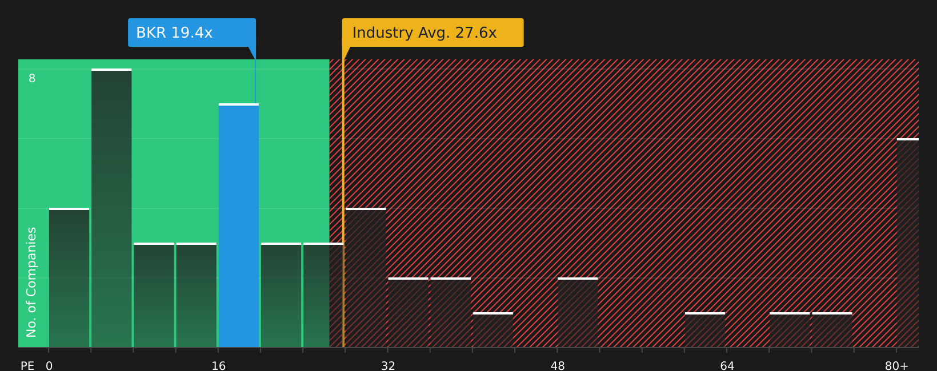Select the tallest bar with eight companies

click(x=111, y=208)
